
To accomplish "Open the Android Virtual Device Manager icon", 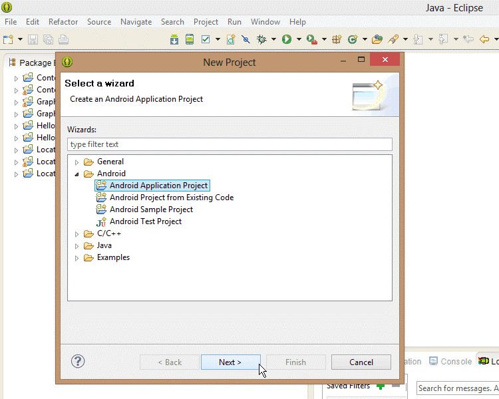I will [190, 39].
